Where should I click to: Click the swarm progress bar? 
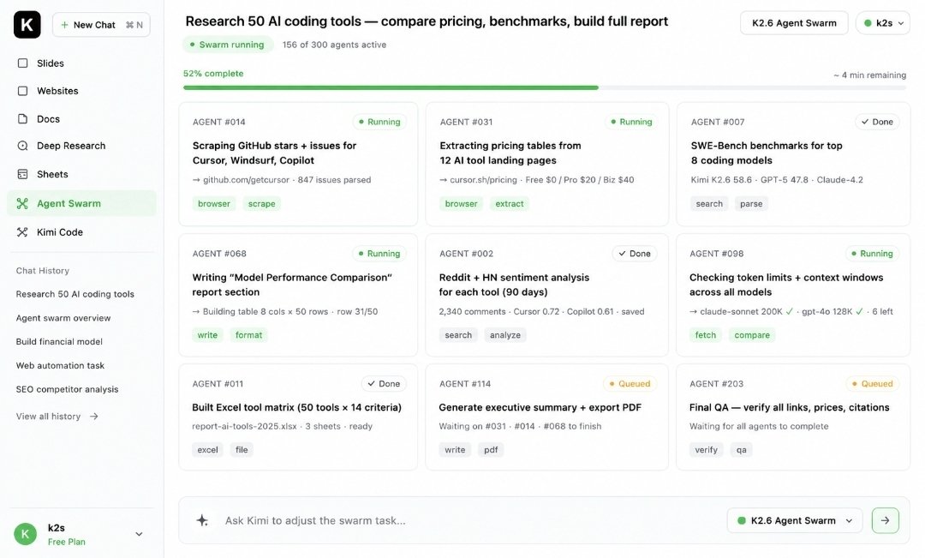(x=545, y=87)
